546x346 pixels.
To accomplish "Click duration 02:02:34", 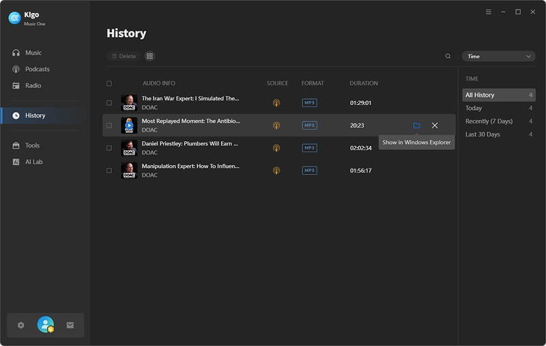I will [361, 148].
